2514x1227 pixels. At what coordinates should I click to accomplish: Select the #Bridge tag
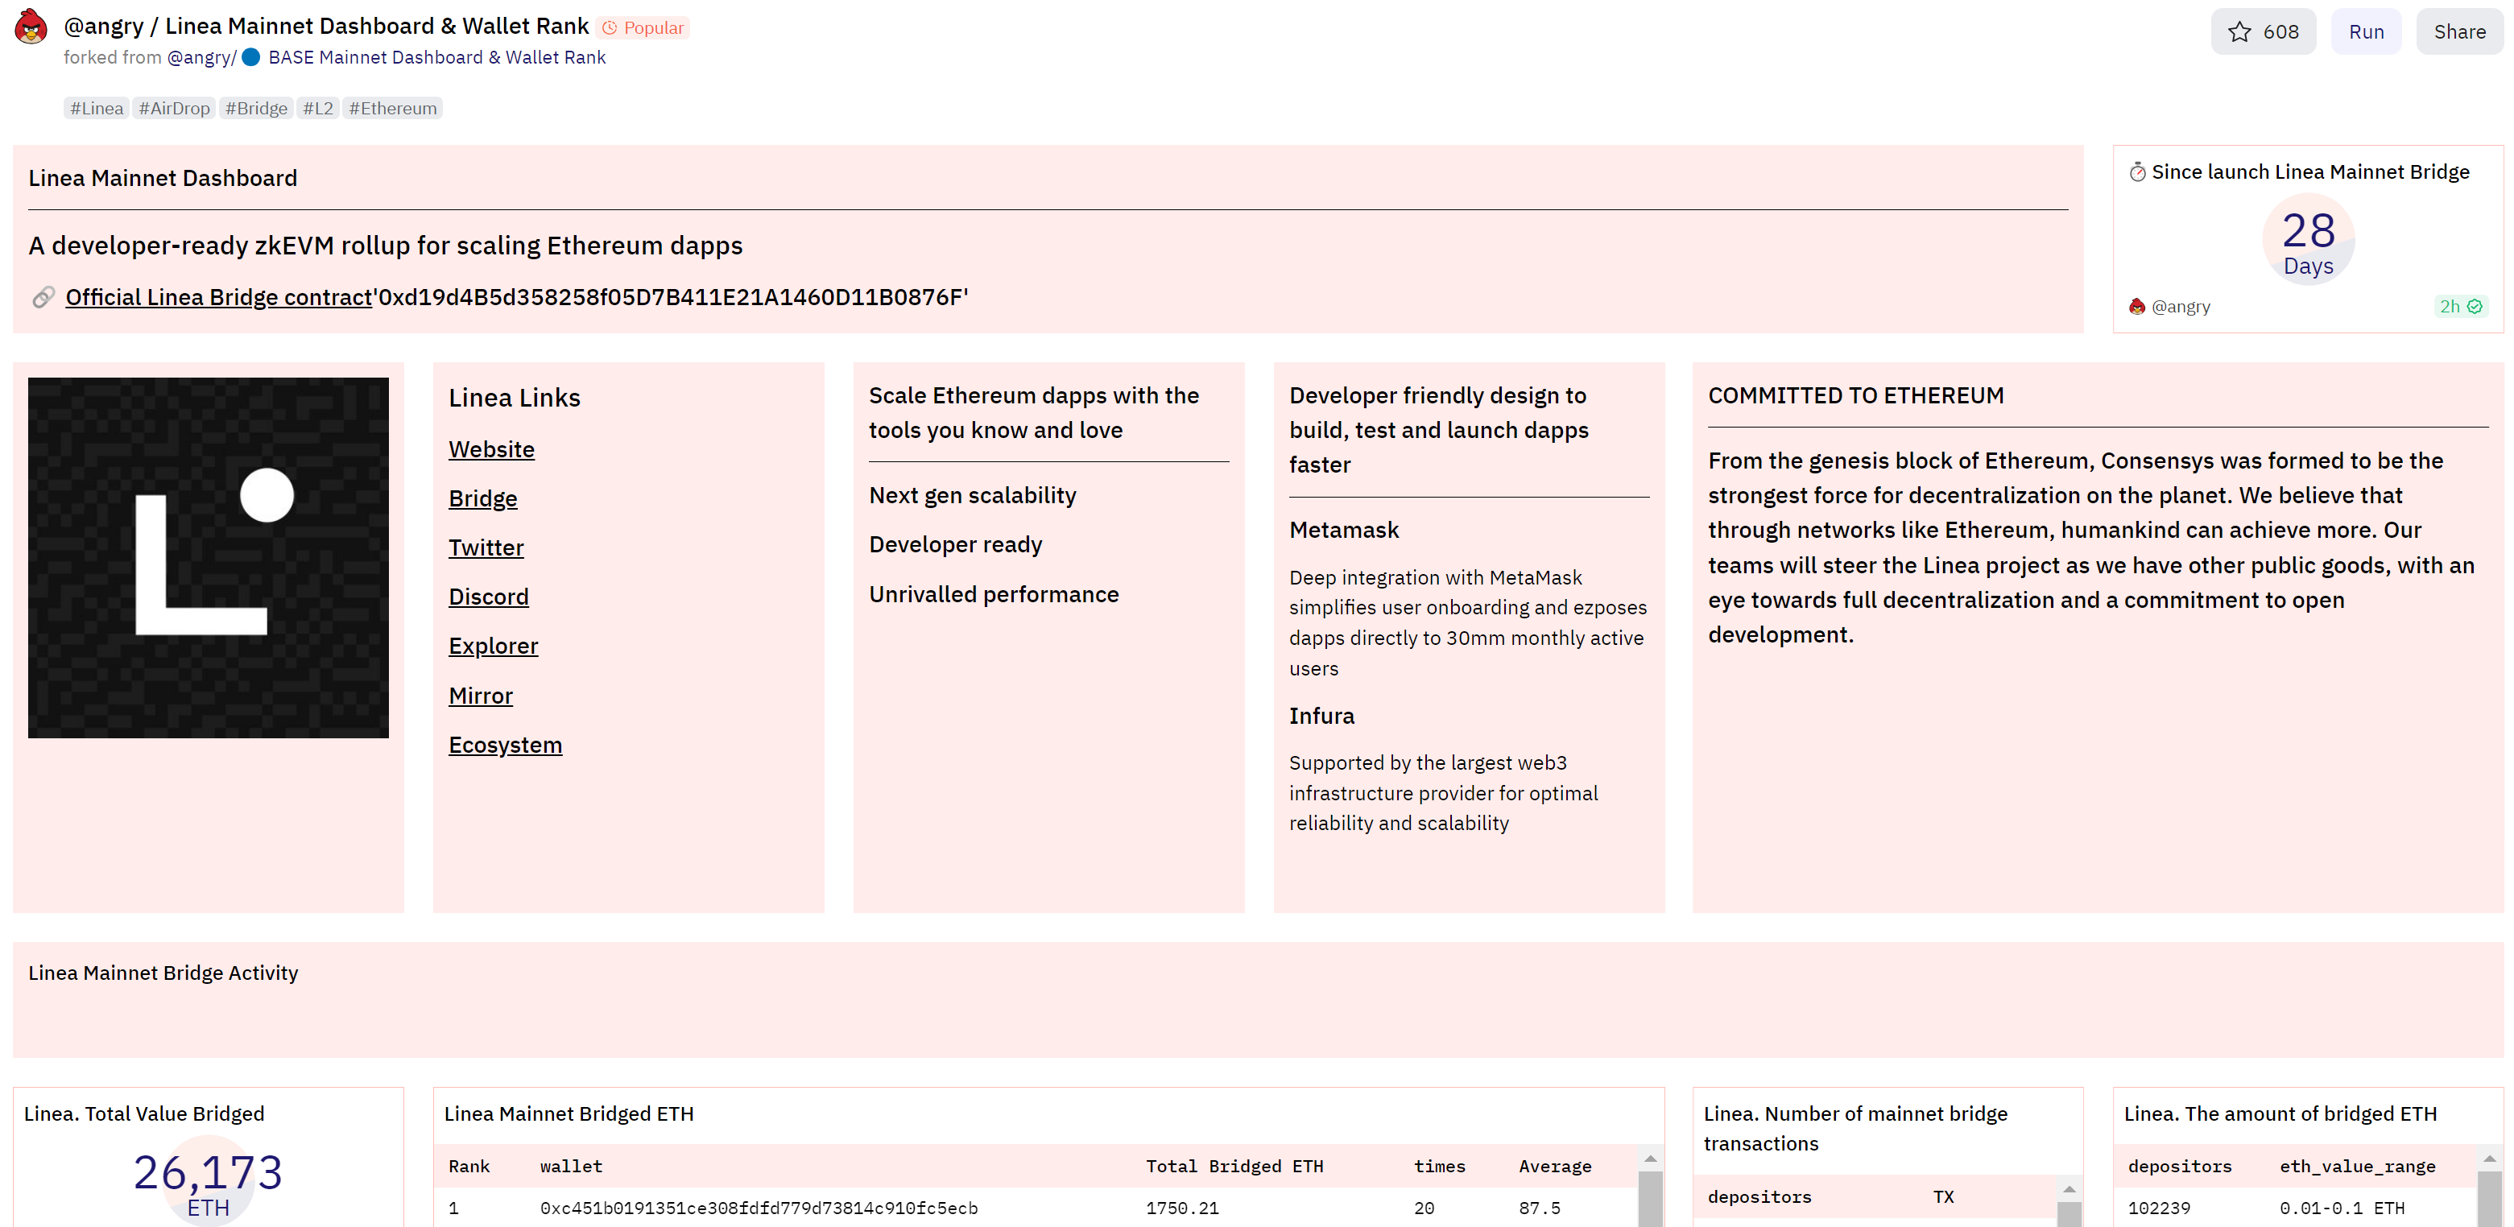[x=257, y=109]
